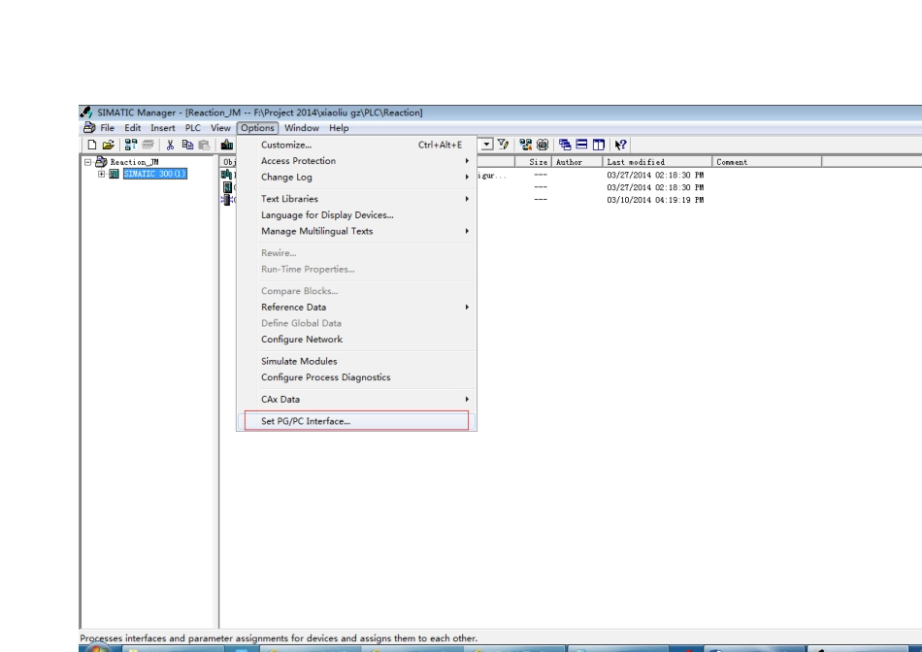The image size is (922, 652).
Task: Collapse the Reaction_JM project tree node
Action: [88, 162]
